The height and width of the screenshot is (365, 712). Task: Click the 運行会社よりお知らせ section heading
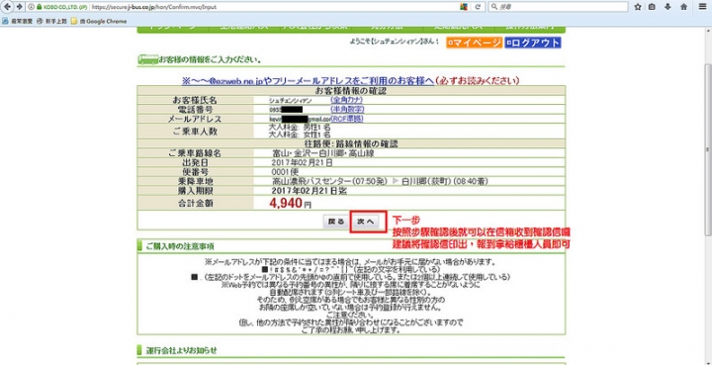pyautogui.click(x=181, y=350)
